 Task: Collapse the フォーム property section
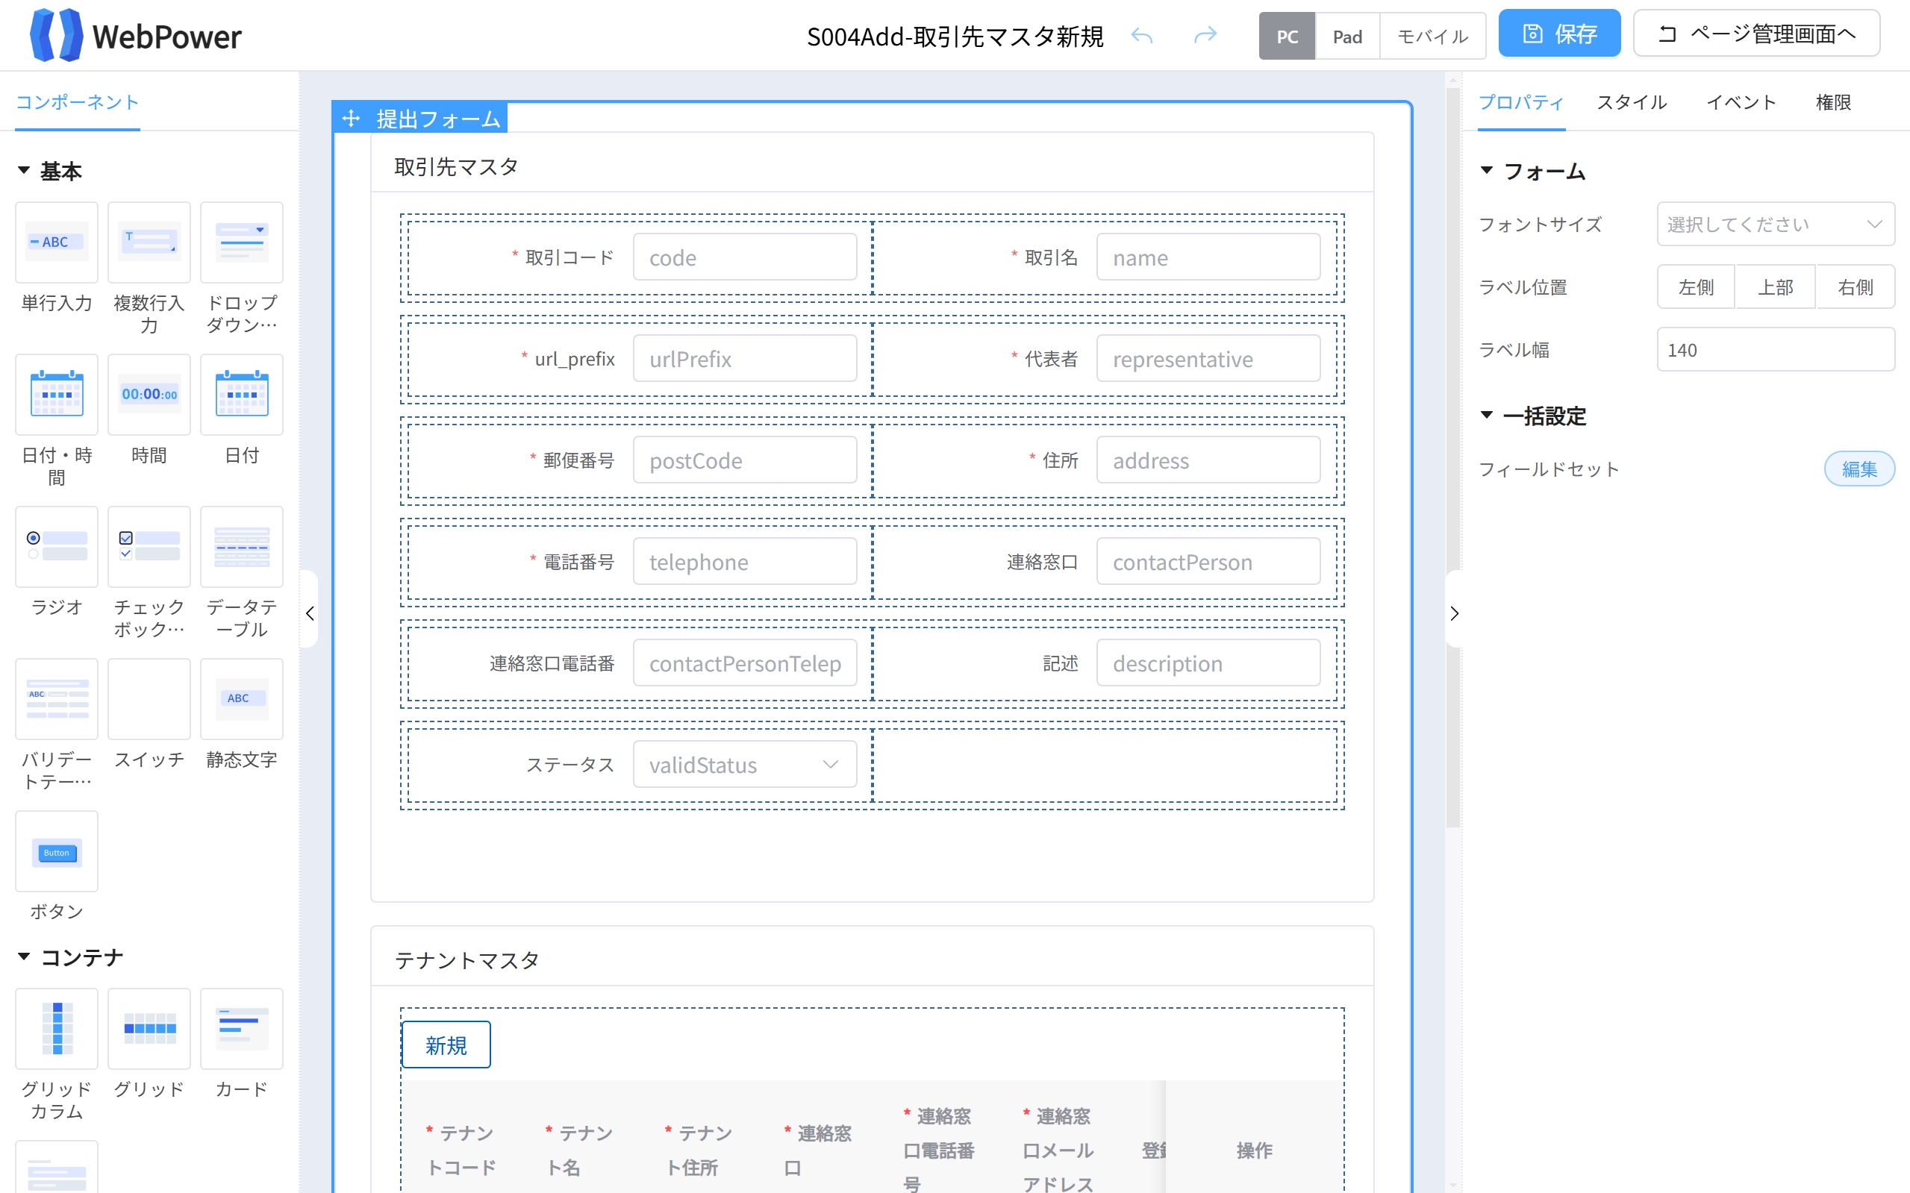click(1487, 170)
